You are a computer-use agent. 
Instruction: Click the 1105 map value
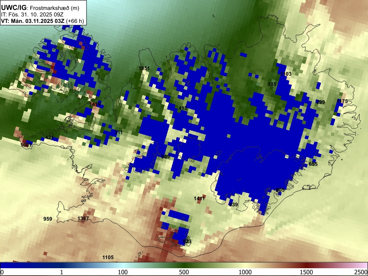click(x=108, y=257)
